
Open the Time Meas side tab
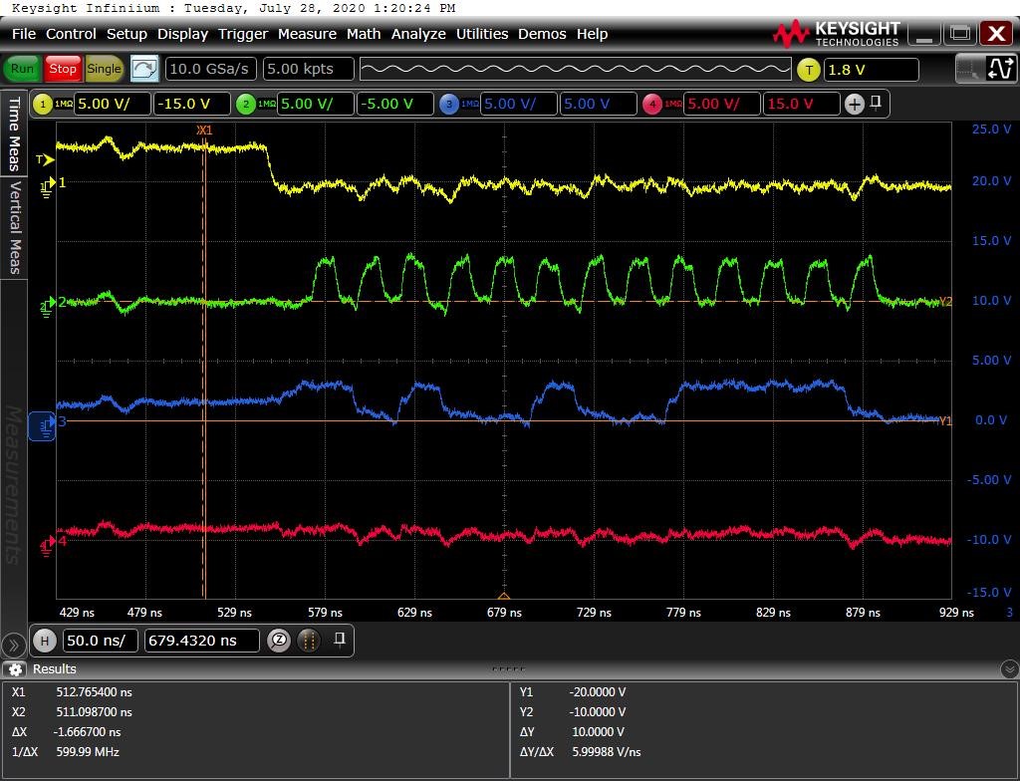pyautogui.click(x=14, y=133)
